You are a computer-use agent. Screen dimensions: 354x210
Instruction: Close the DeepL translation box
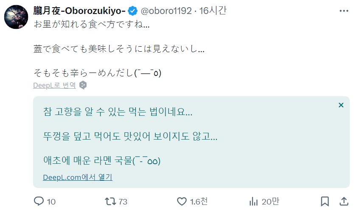(341, 105)
